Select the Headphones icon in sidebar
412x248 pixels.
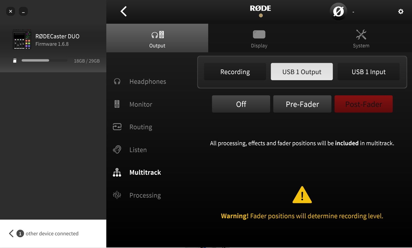(117, 82)
